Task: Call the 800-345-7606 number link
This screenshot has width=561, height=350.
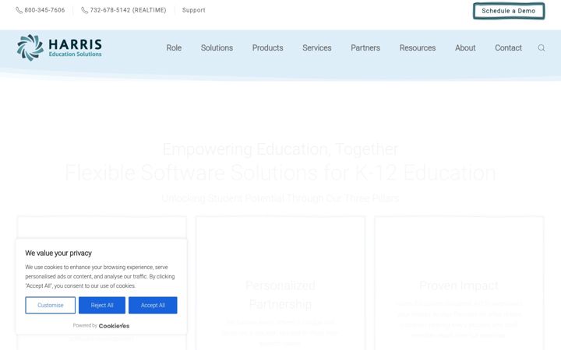Action: (x=44, y=10)
